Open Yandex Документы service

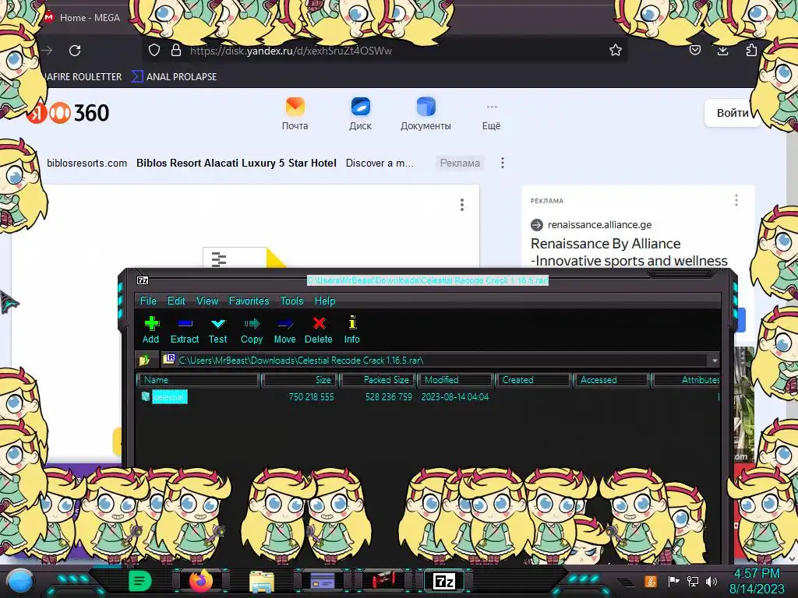(425, 114)
